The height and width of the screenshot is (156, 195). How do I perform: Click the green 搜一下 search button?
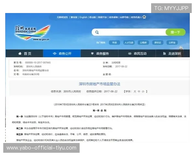click(x=175, y=32)
